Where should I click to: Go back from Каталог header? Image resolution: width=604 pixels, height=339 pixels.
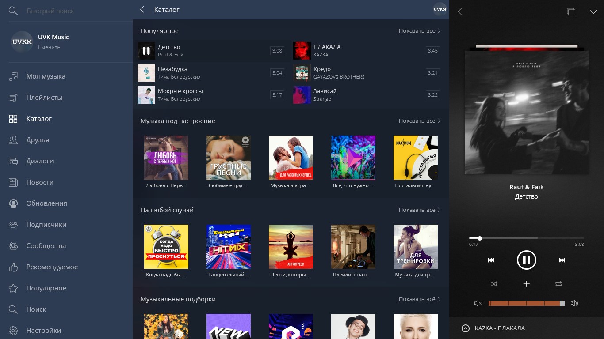coord(142,9)
